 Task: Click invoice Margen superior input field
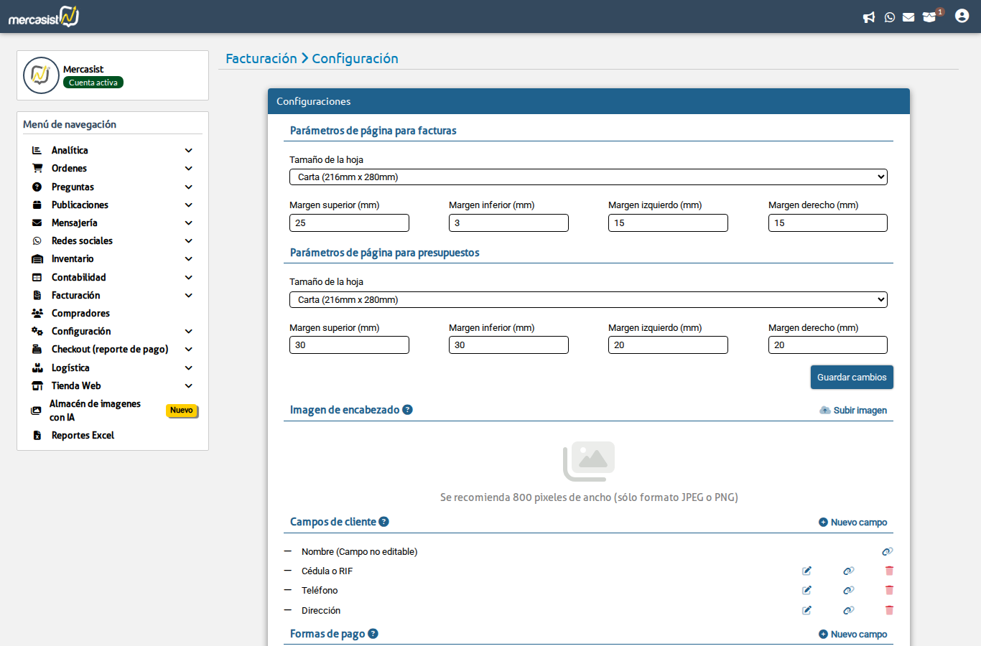tap(349, 223)
